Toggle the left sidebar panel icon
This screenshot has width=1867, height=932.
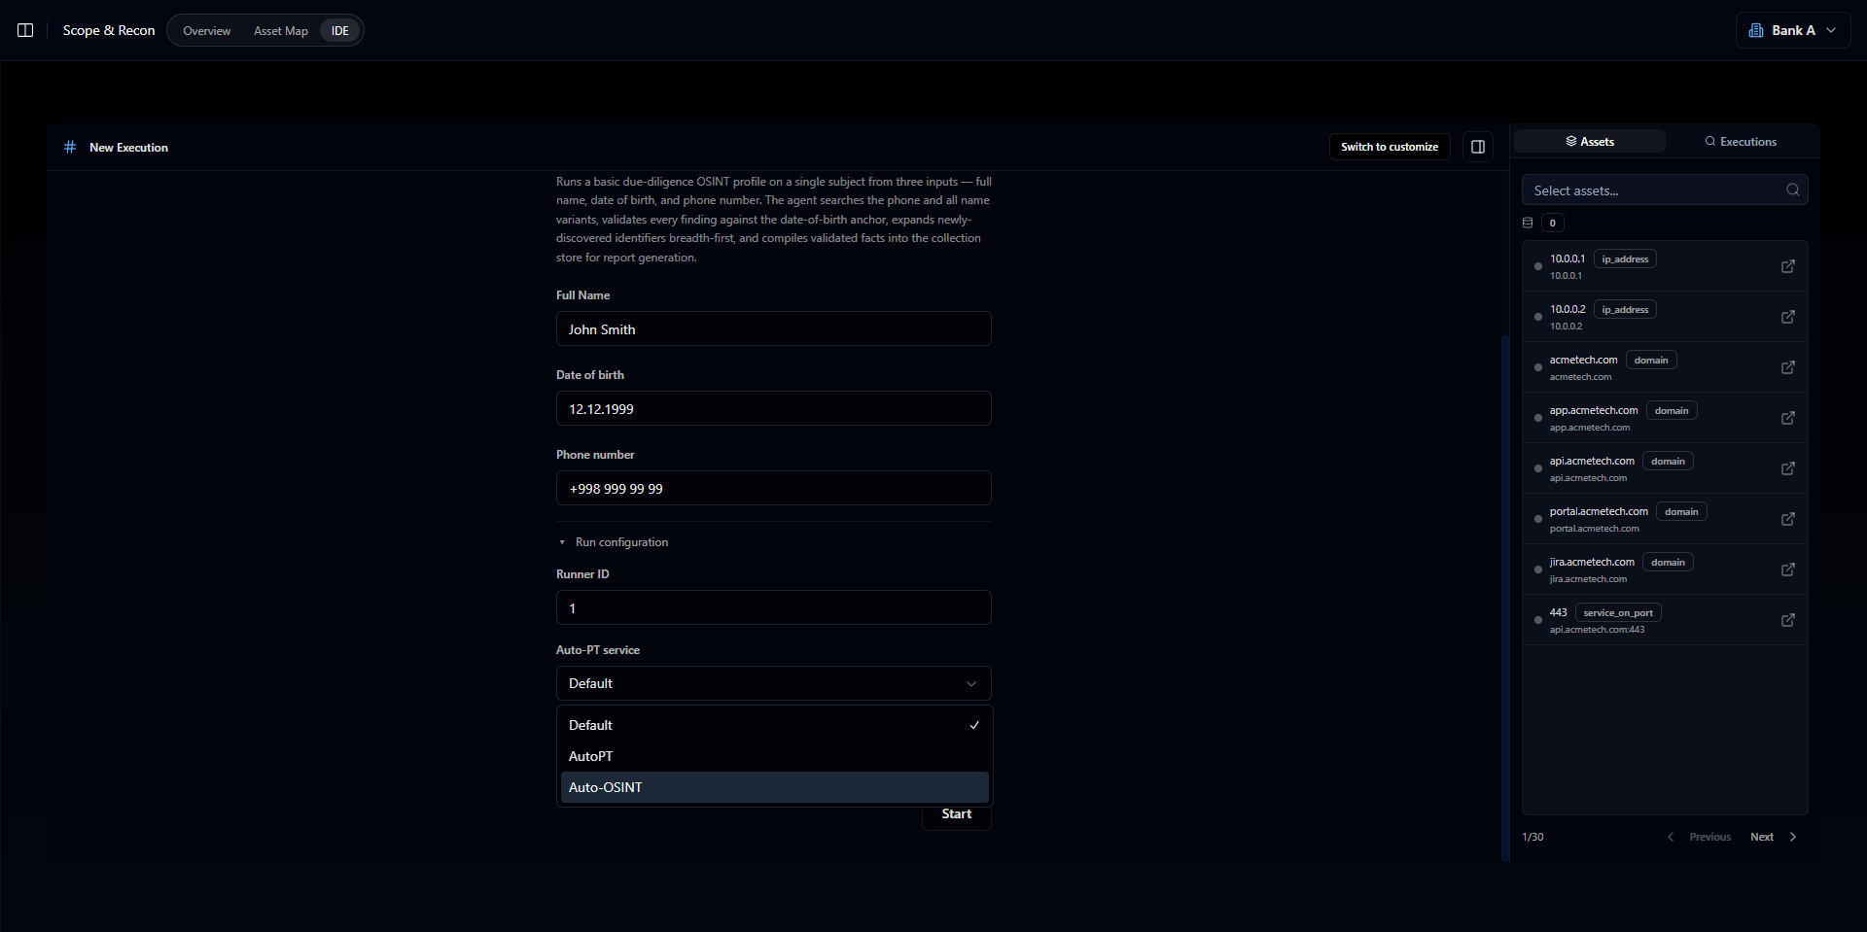point(25,30)
